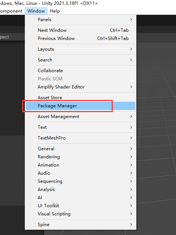The height and width of the screenshot is (235, 176).
Task: Click the chevron beside TextMeshPro
Action: (131, 138)
